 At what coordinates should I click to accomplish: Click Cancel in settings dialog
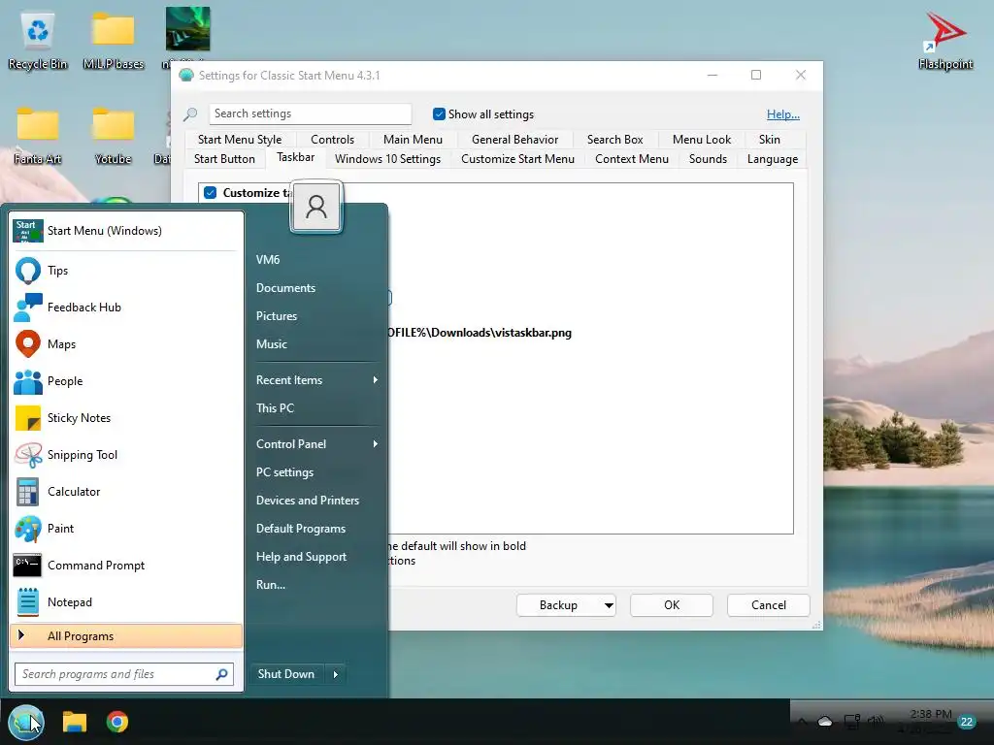pos(769,605)
